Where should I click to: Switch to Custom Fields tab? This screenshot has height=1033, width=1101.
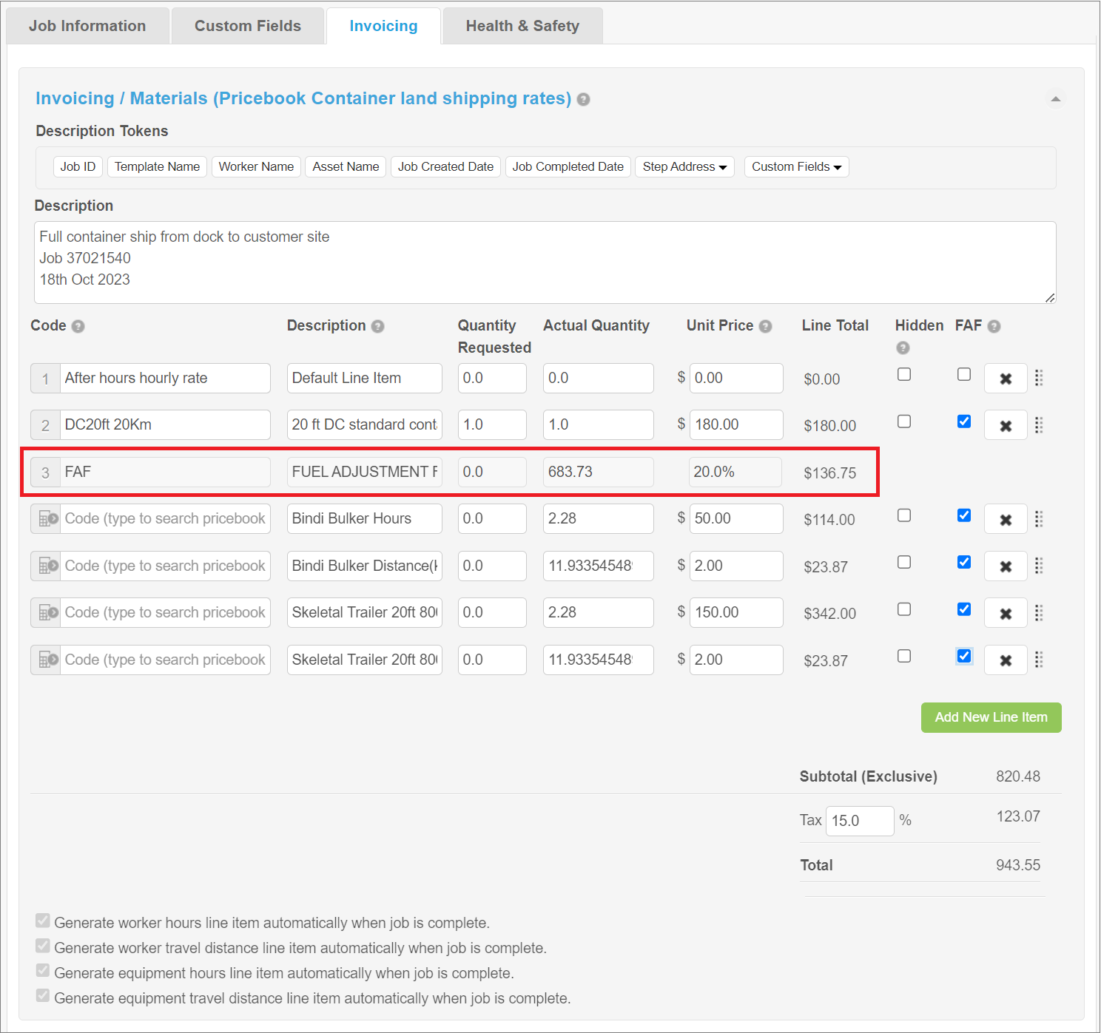coord(248,26)
